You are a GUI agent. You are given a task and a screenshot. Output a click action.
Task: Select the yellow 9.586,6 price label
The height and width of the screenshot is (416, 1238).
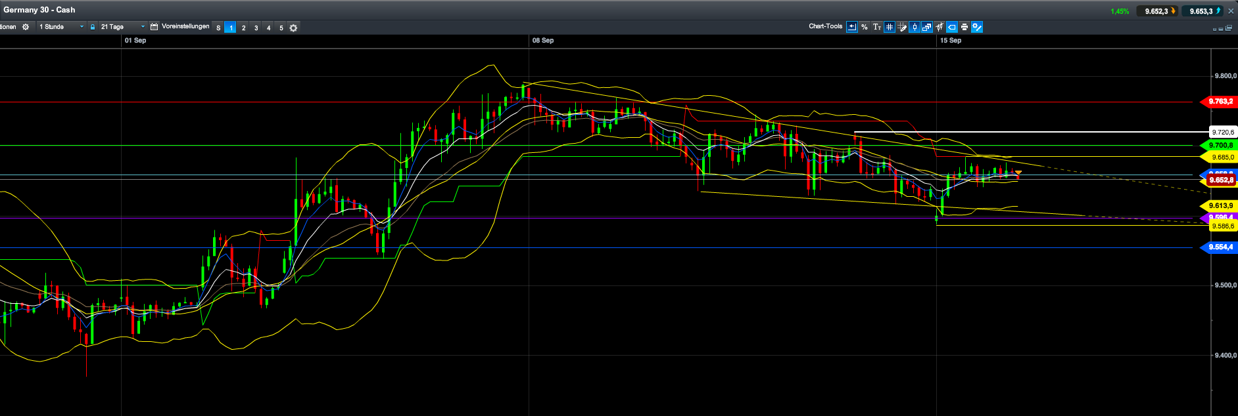[1223, 226]
